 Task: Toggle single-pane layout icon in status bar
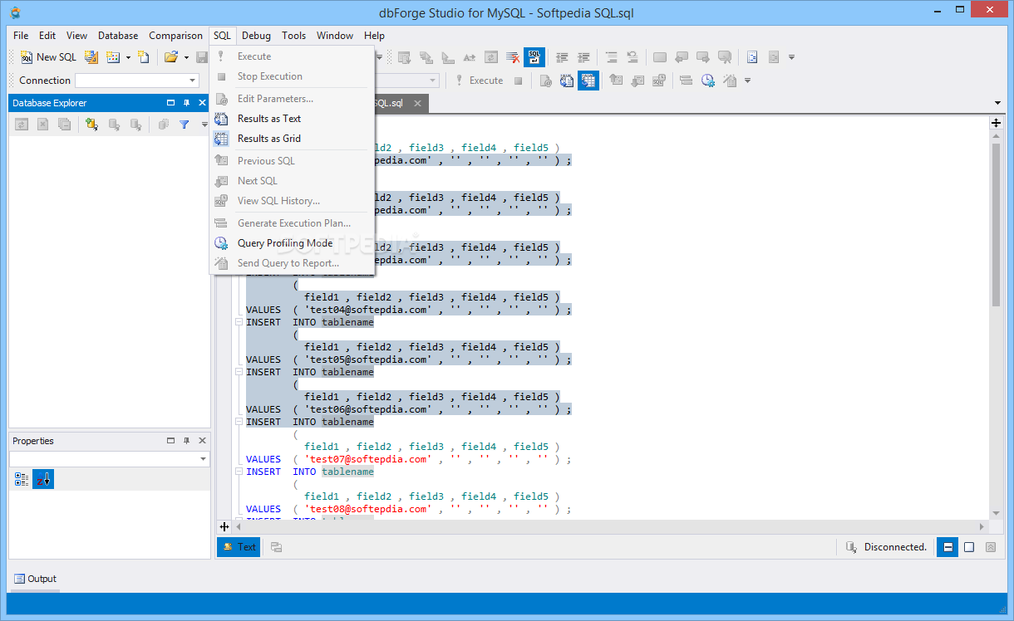pyautogui.click(x=969, y=547)
